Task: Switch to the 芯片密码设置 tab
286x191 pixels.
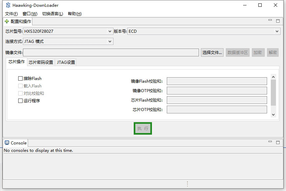Action: click(41, 62)
